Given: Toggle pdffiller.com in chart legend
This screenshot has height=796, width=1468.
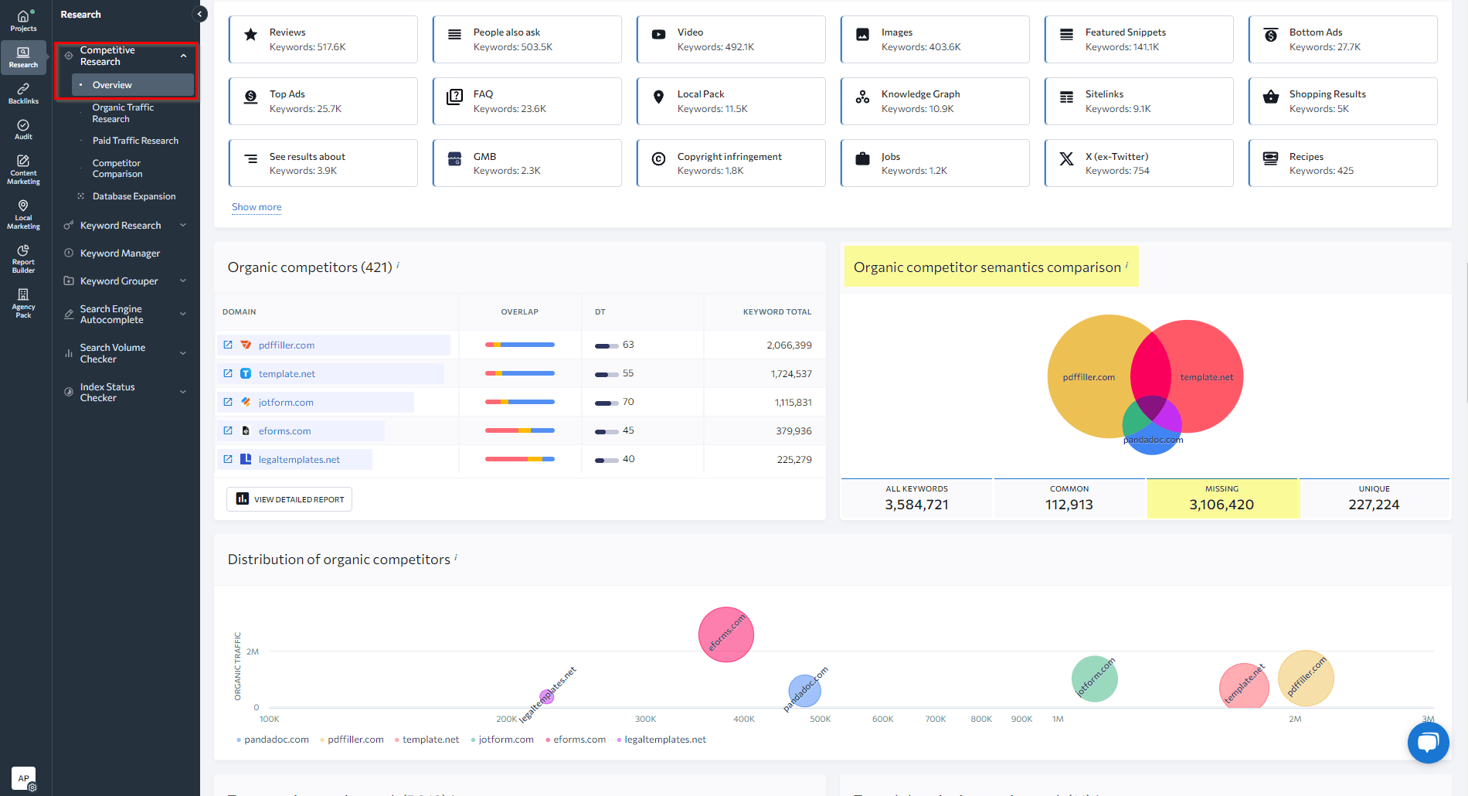Looking at the screenshot, I should point(352,740).
